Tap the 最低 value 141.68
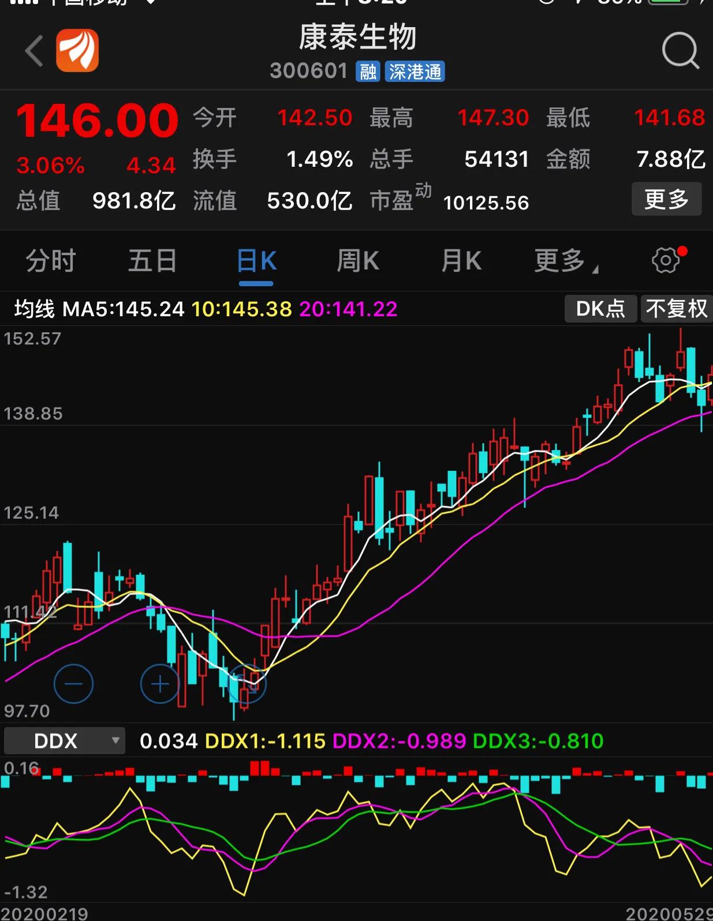Image resolution: width=713 pixels, height=921 pixels. point(670,118)
